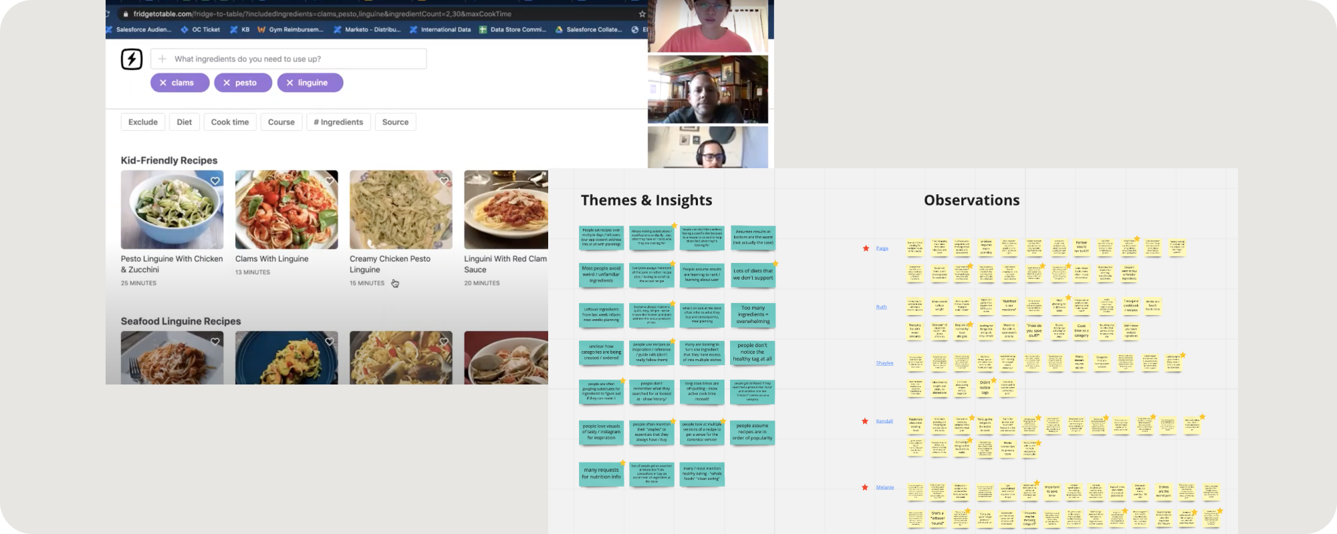Open Ruth's interview link
Viewport: 1337px width, 534px height.
click(882, 307)
